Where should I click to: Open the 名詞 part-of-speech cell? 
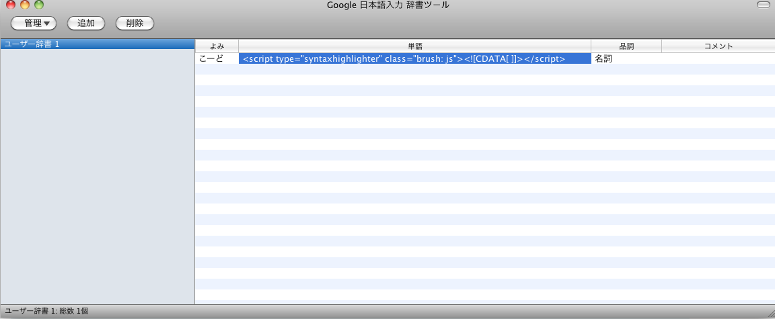pos(626,58)
